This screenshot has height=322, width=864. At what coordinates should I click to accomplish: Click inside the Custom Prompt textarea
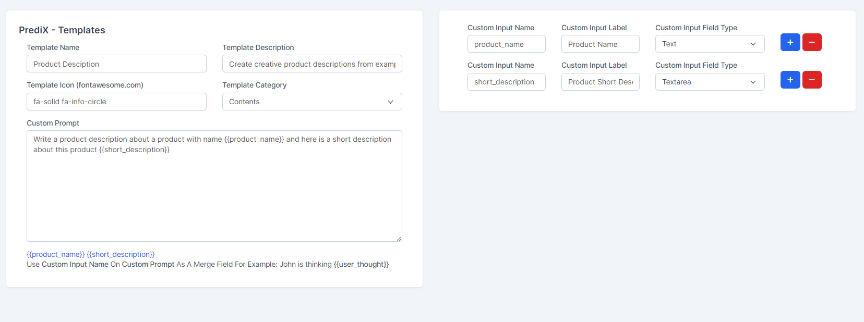point(214,186)
